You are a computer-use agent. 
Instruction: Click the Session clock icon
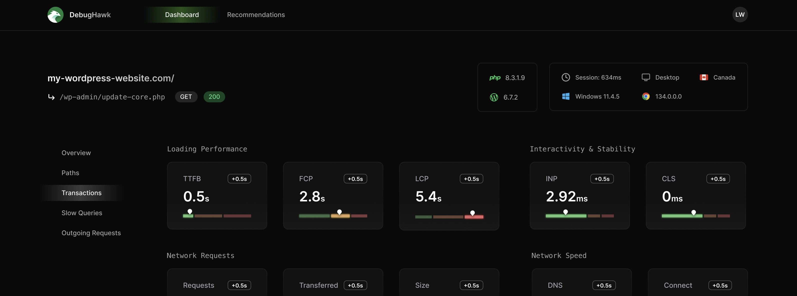click(x=566, y=77)
